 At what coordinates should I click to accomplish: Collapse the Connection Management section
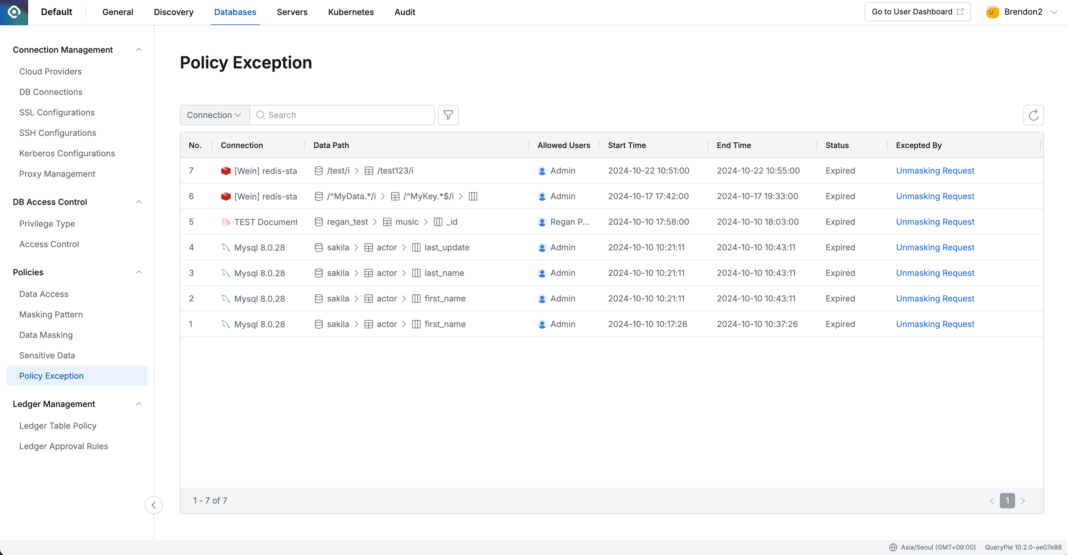[x=139, y=50]
